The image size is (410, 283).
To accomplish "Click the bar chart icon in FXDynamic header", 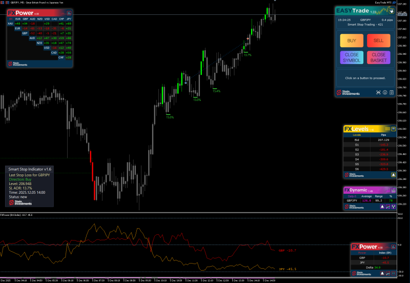I will (393, 190).
